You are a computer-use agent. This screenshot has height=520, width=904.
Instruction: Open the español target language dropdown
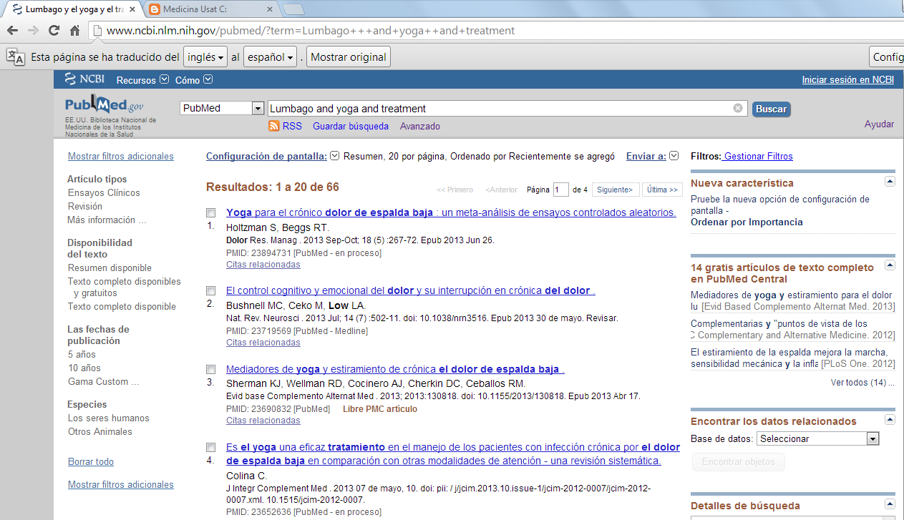(271, 57)
